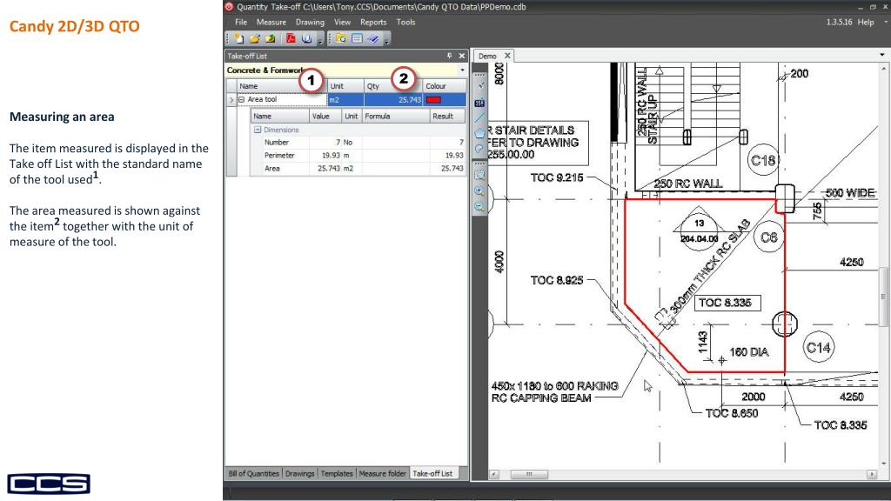Collapse the Dimensions group
This screenshot has width=891, height=501.
point(258,130)
